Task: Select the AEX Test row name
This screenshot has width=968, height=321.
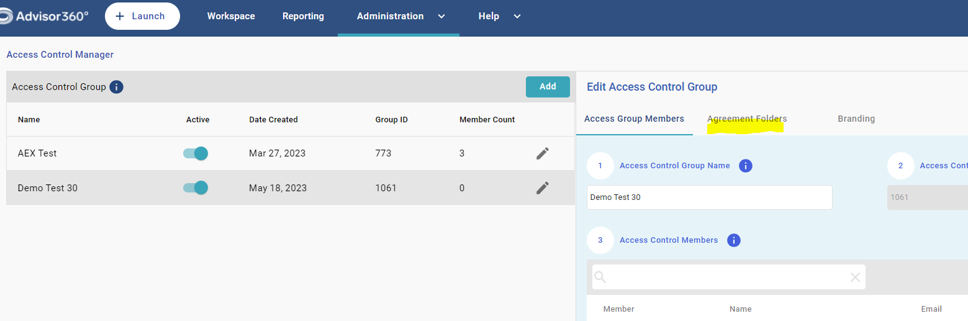Action: point(37,153)
